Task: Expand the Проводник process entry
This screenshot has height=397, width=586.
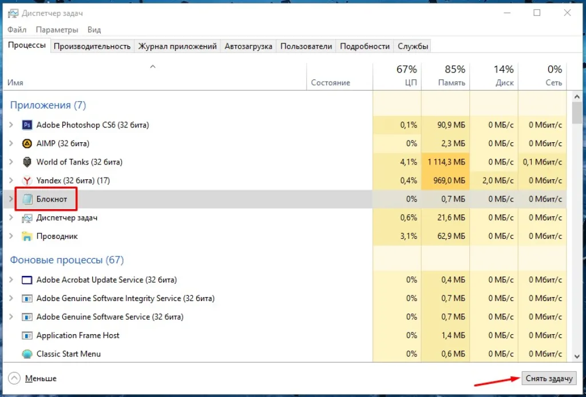Action: coord(11,236)
